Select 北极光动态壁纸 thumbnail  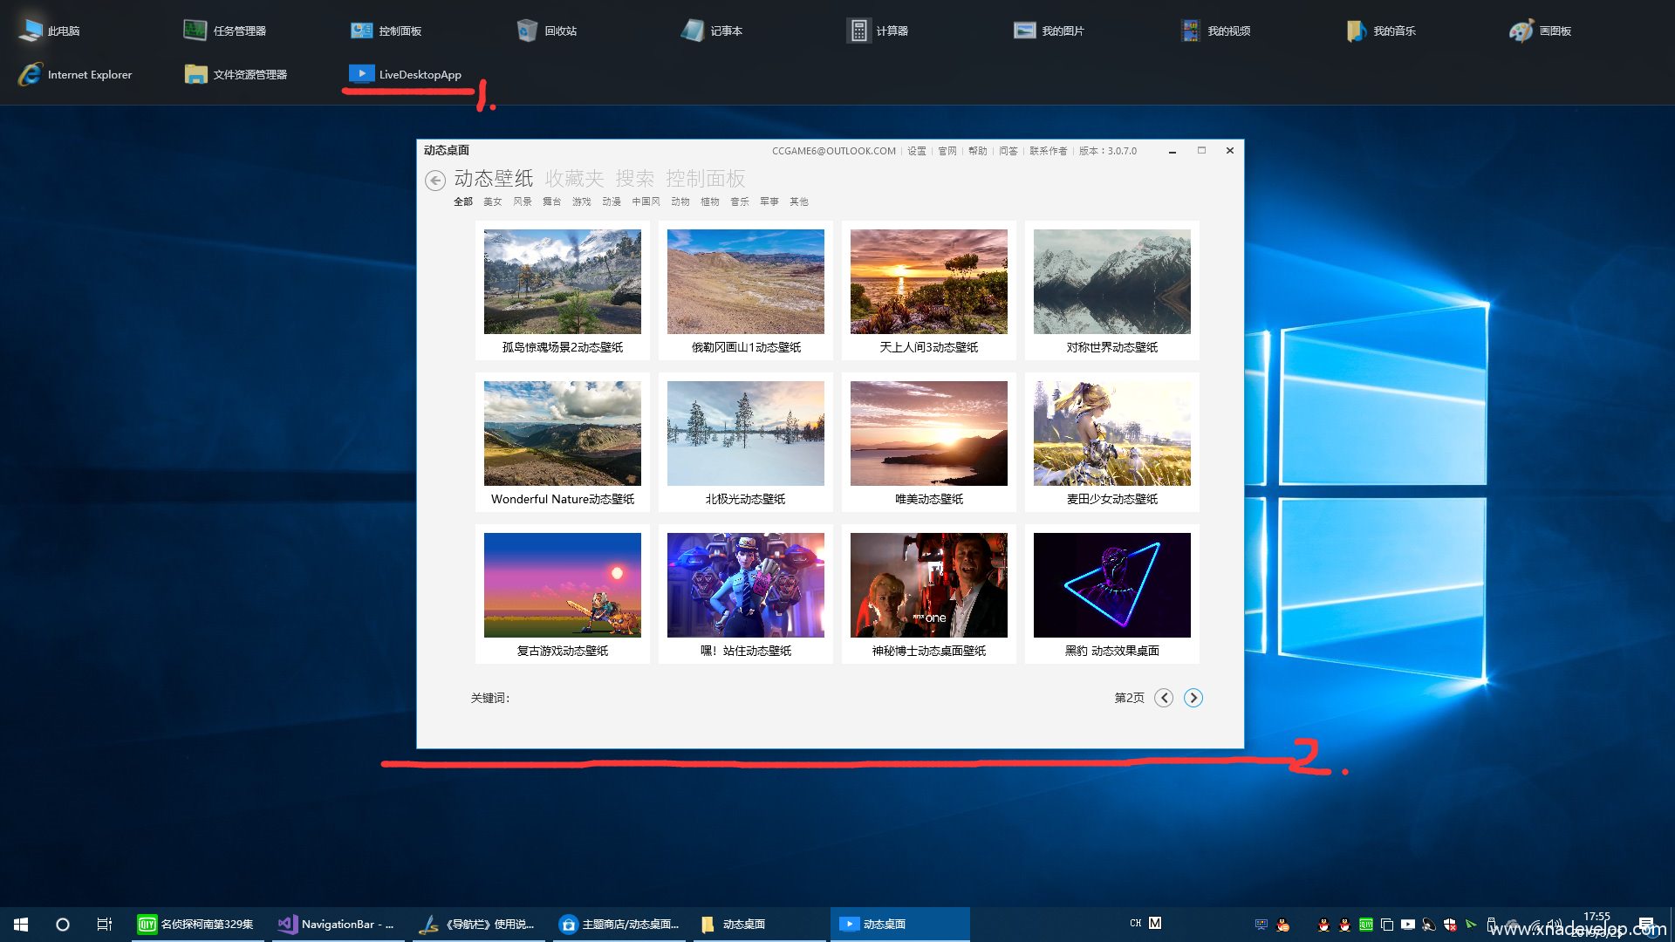tap(745, 433)
